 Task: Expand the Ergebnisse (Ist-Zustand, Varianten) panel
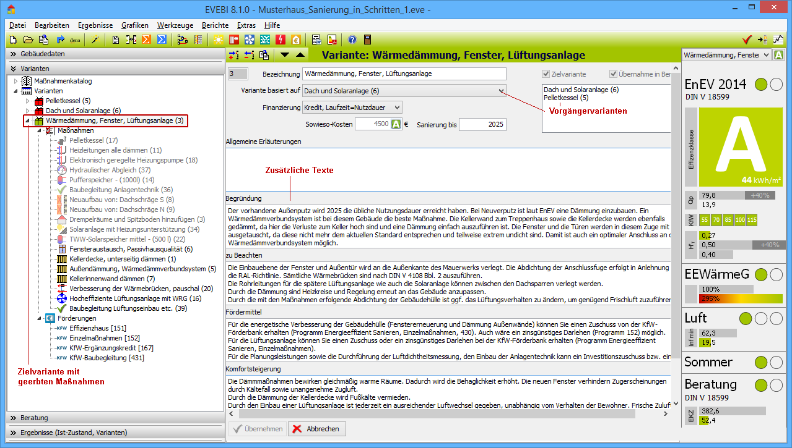click(116, 433)
